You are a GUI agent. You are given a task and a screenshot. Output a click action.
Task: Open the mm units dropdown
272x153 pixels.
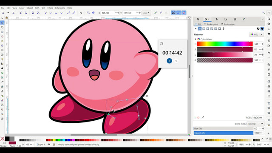[146, 13]
